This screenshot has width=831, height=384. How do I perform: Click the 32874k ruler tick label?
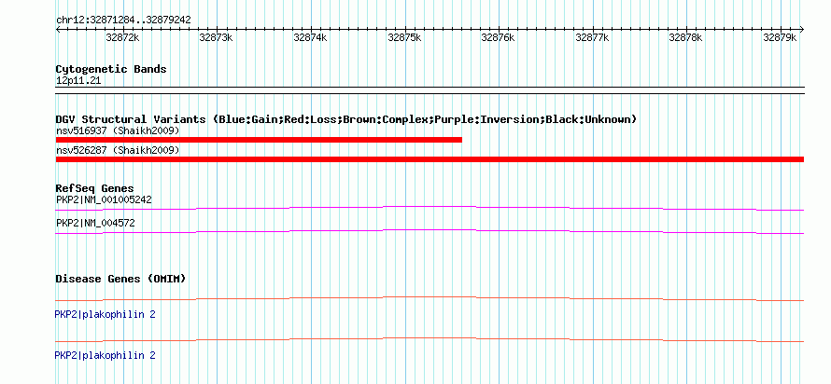point(311,37)
